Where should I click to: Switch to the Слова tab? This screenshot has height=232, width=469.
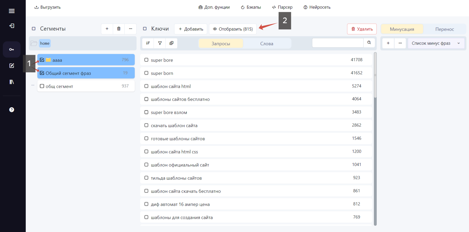[267, 44]
